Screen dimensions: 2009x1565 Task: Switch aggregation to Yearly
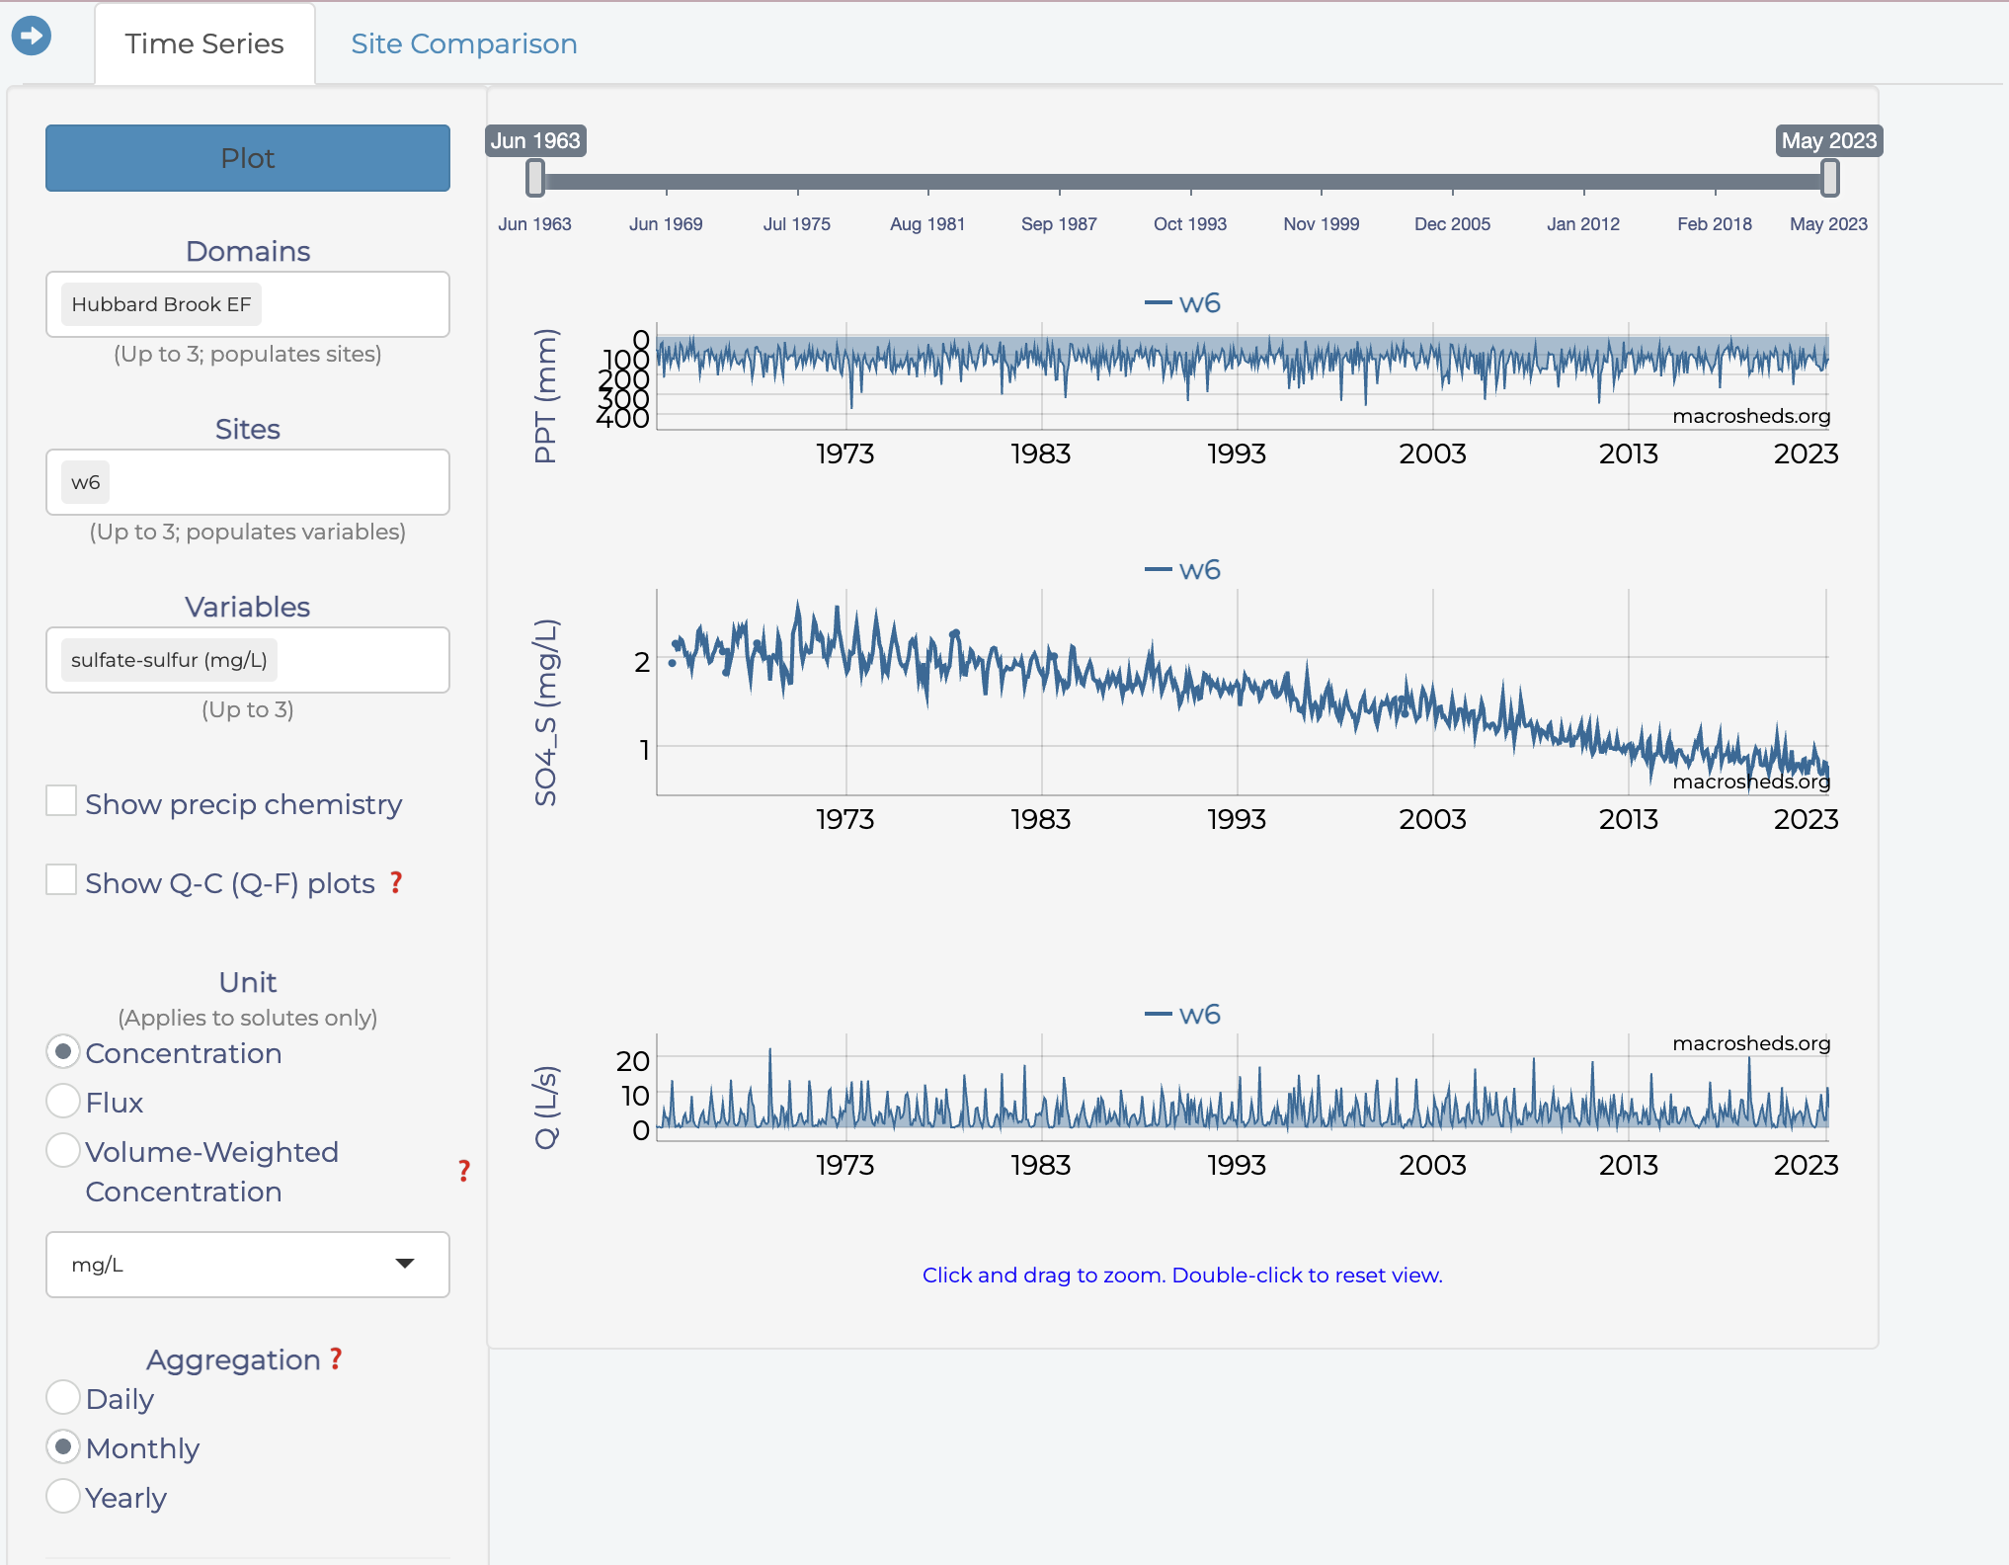pyautogui.click(x=63, y=1497)
